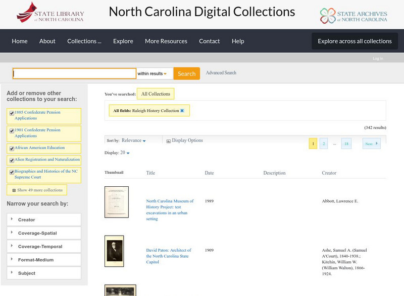Image resolution: width=404 pixels, height=296 pixels.
Task: Select the Explore menu item
Action: pyautogui.click(x=124, y=41)
